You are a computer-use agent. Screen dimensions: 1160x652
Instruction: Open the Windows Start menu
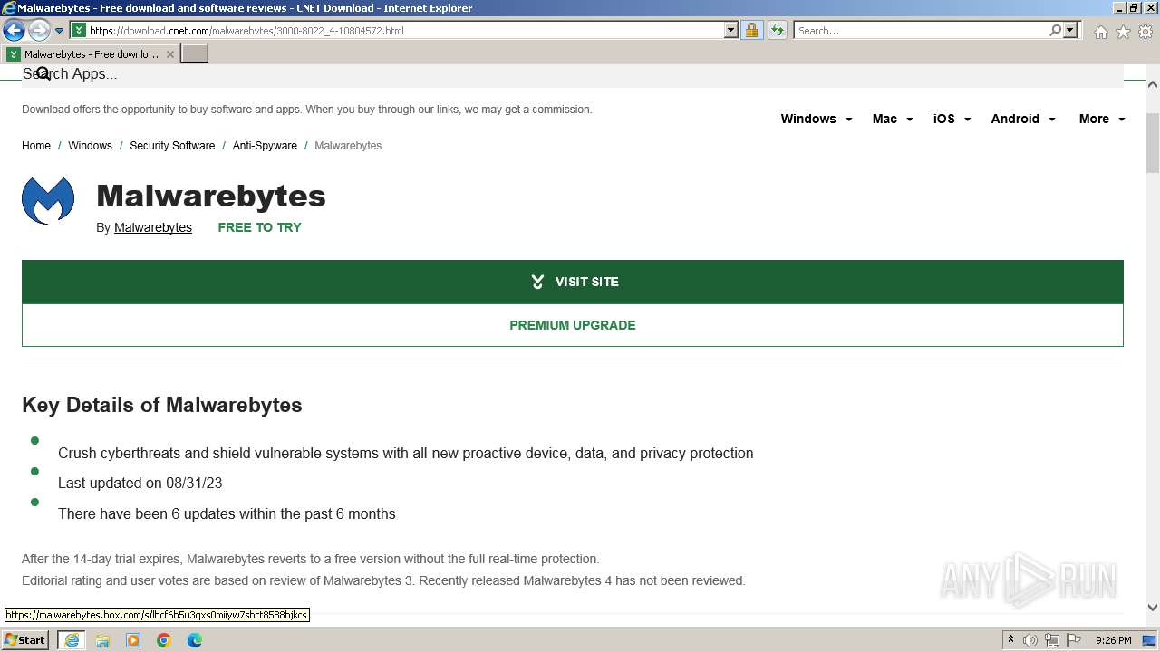pyautogui.click(x=24, y=639)
